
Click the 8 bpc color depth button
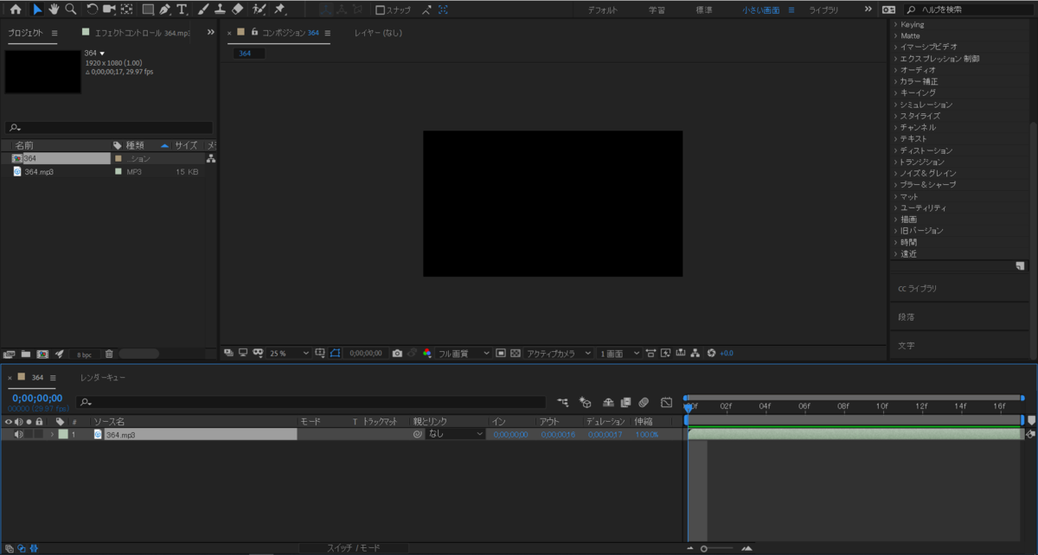84,354
